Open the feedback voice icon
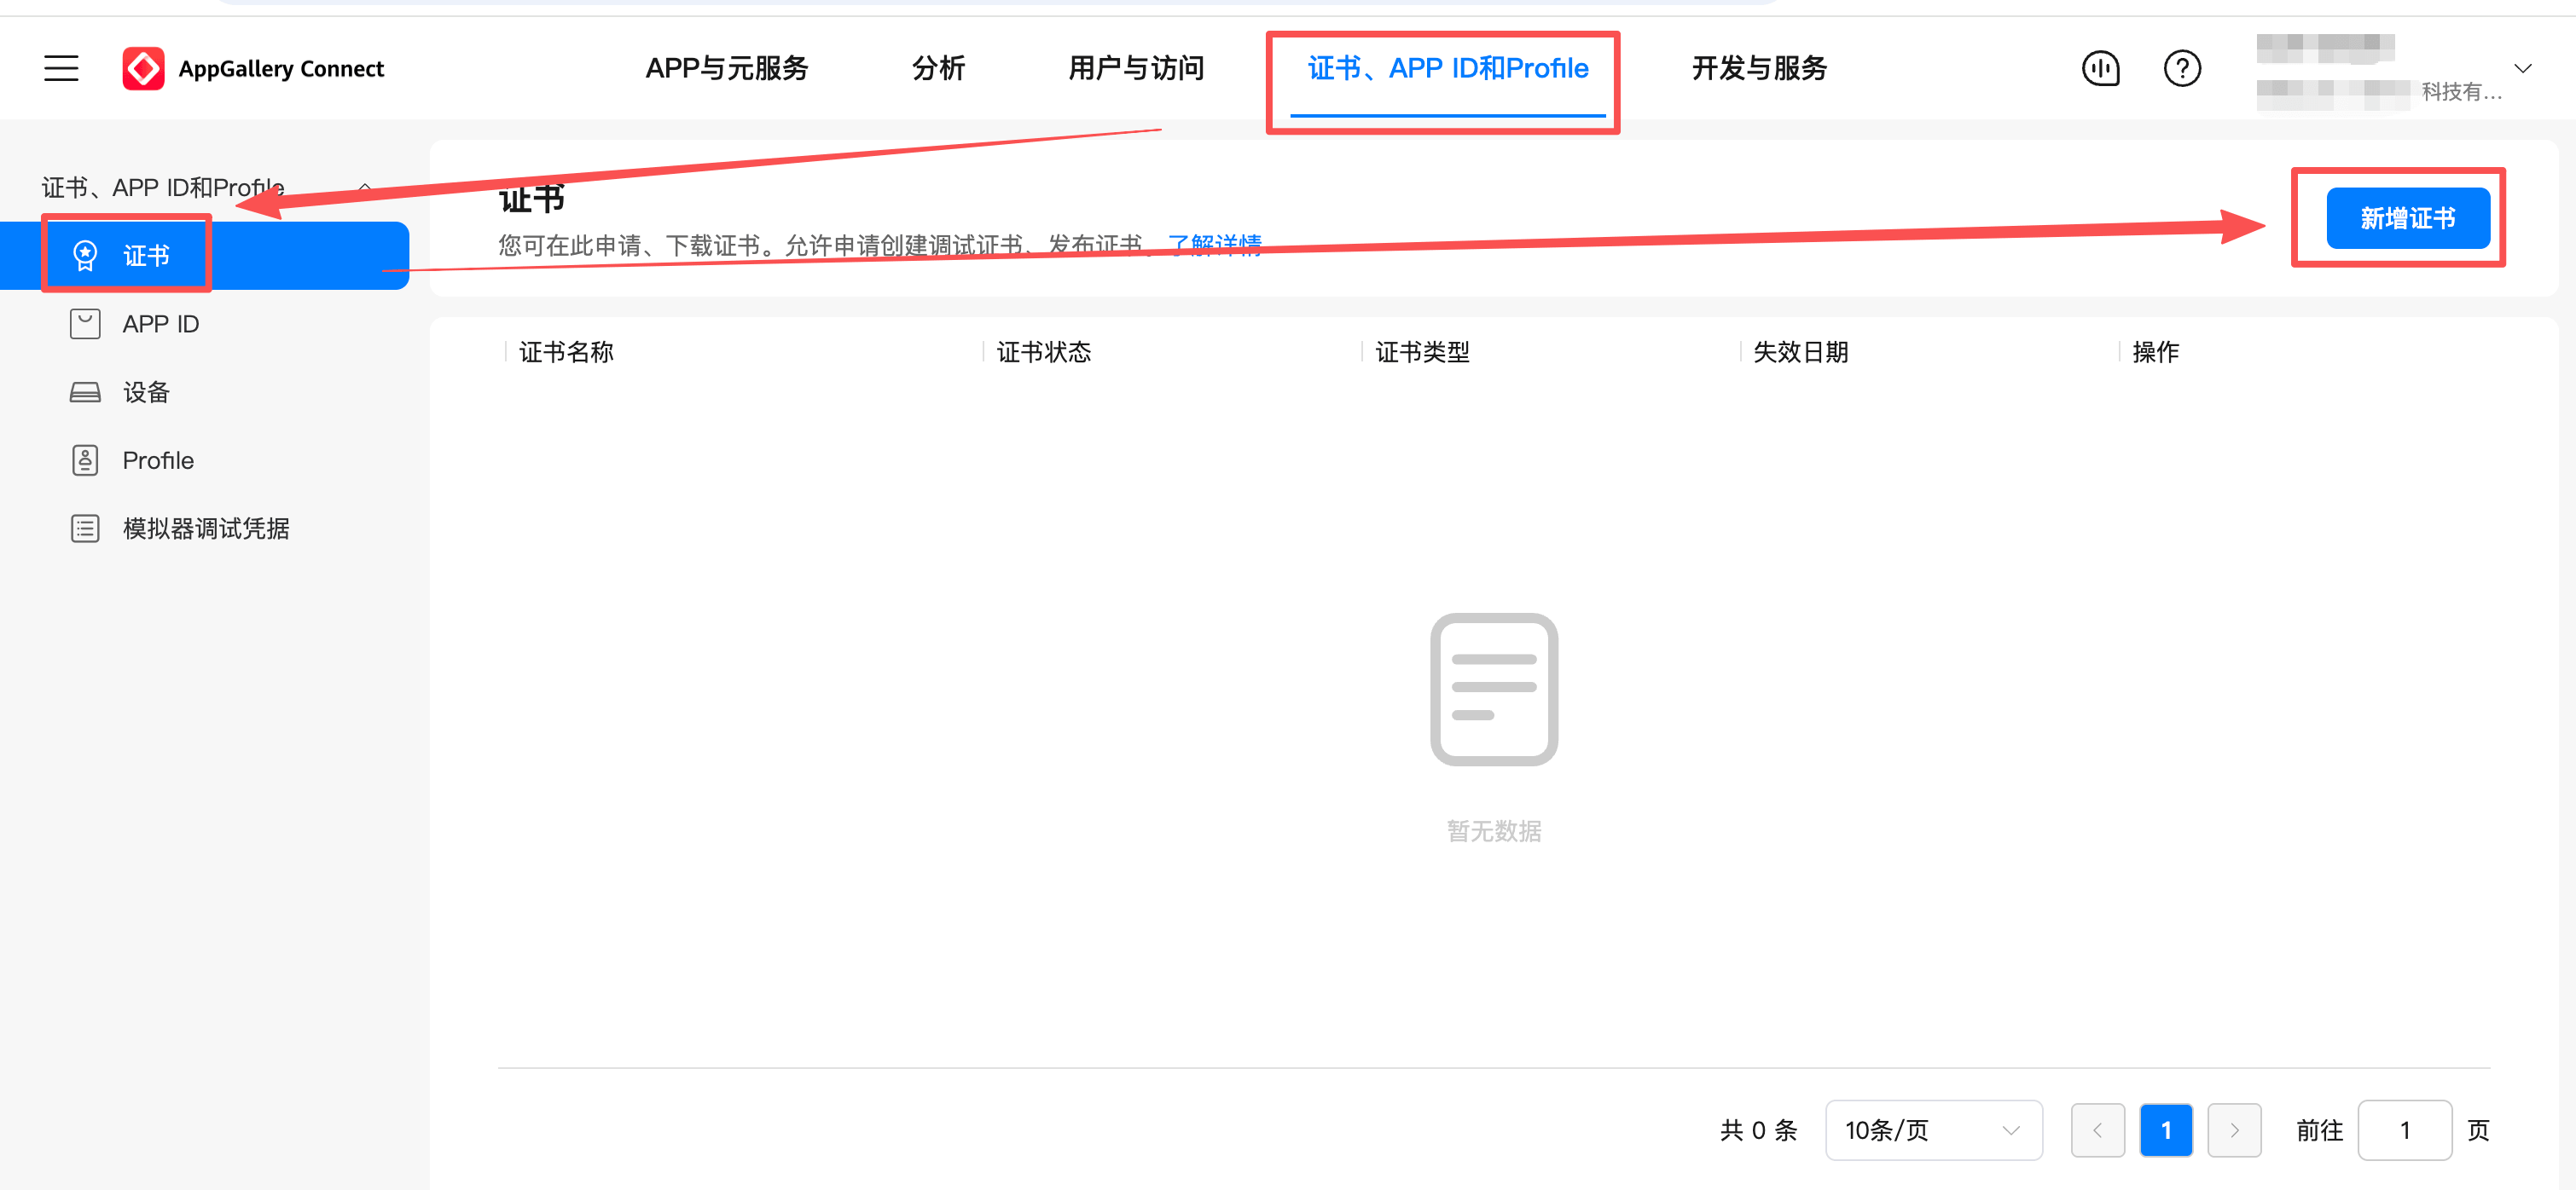Viewport: 2576px width, 1190px height. point(2100,68)
